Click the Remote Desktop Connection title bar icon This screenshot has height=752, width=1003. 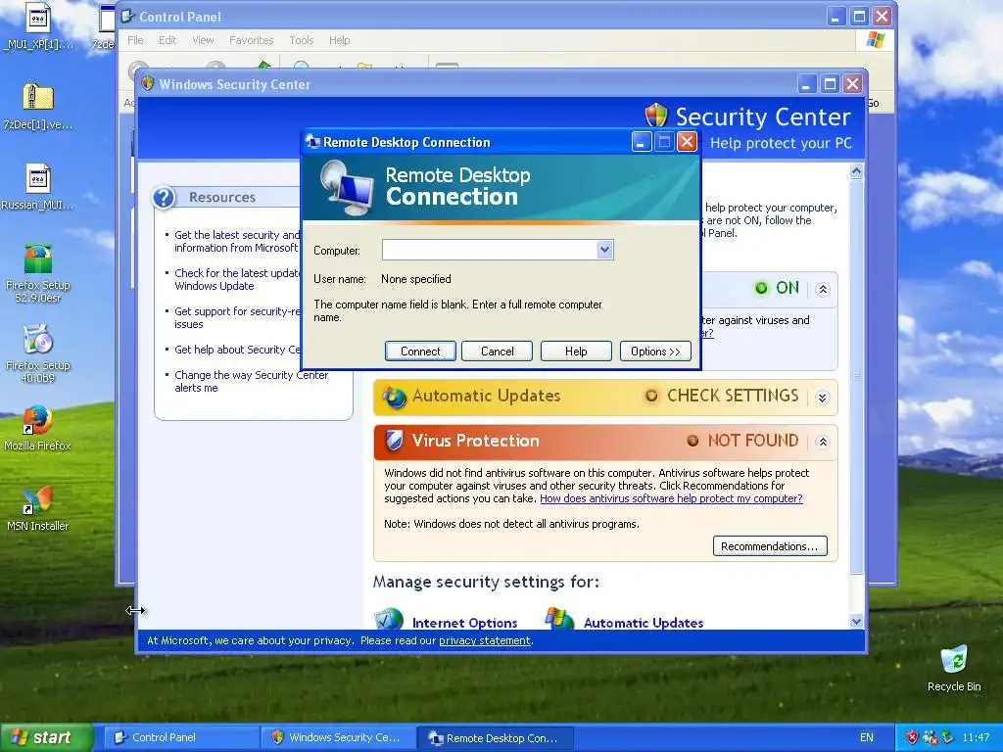[312, 141]
